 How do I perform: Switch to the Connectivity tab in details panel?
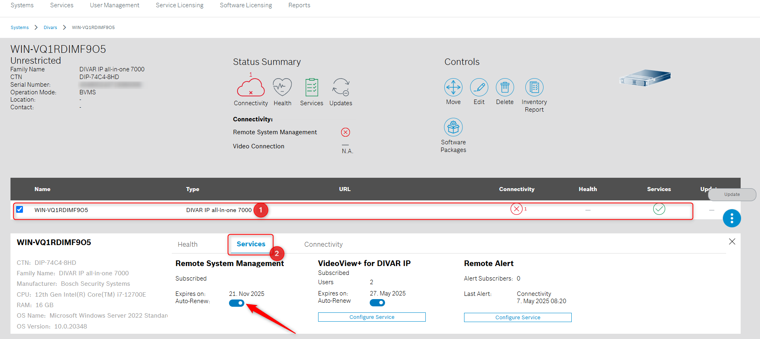pyautogui.click(x=323, y=244)
